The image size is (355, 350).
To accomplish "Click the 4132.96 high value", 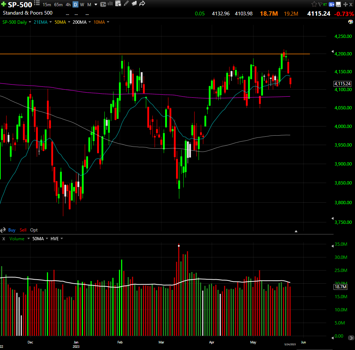I will point(221,13).
